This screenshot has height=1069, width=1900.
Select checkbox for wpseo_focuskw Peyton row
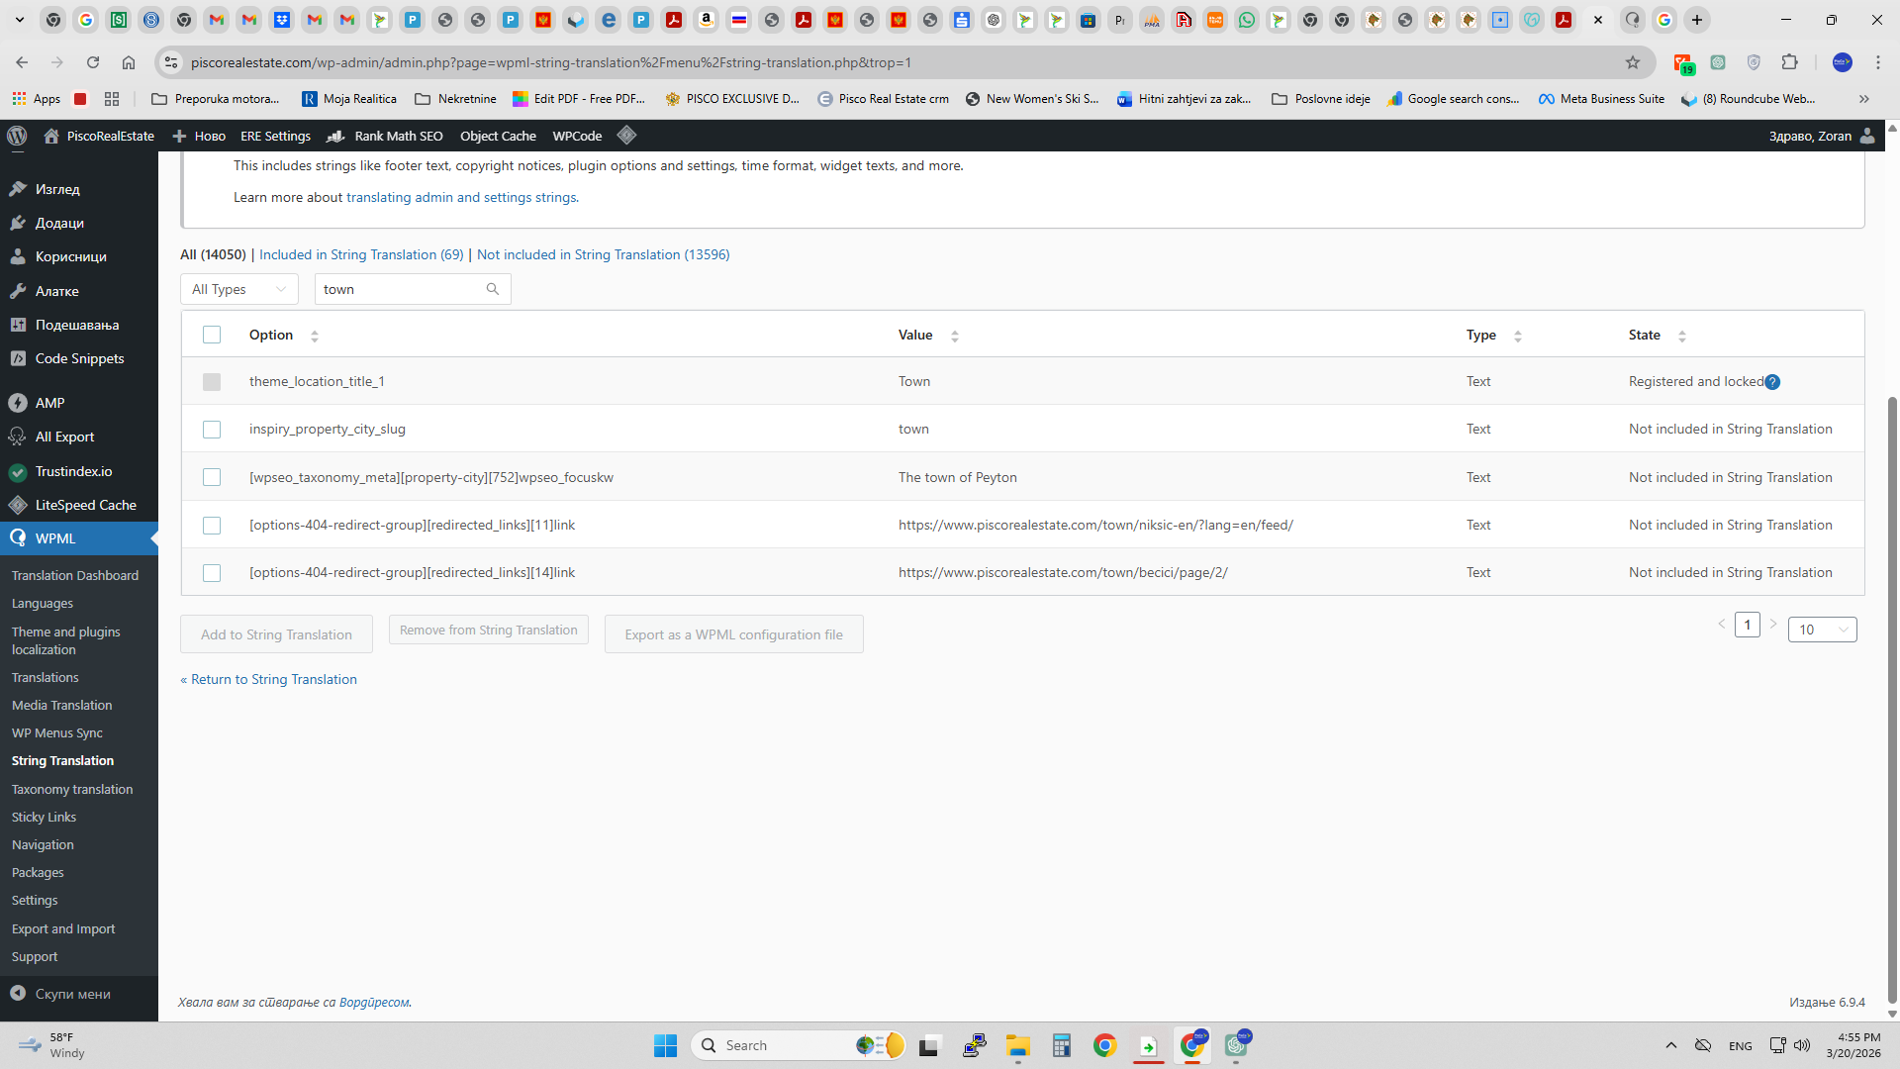click(212, 477)
